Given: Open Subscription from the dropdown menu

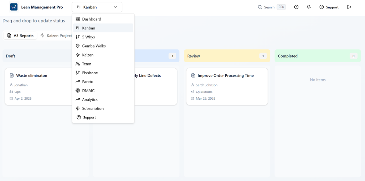Looking at the screenshot, I should coord(103,108).
